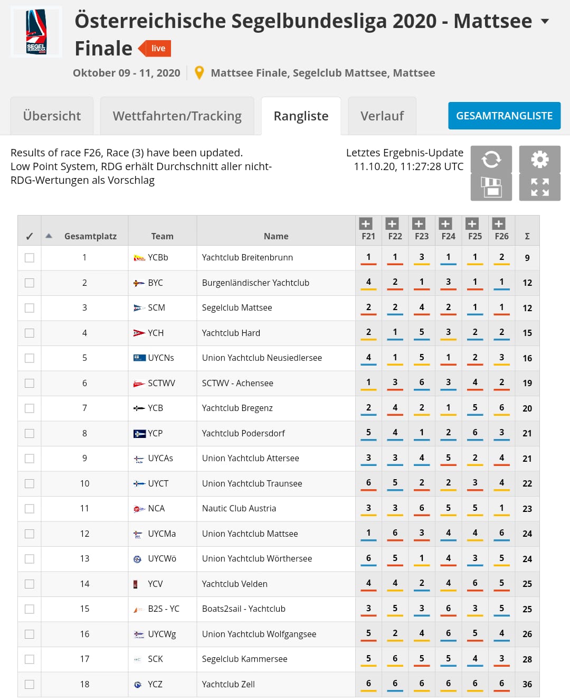Click the Segelbundesliga logo image
570x700 pixels.
[x=36, y=32]
